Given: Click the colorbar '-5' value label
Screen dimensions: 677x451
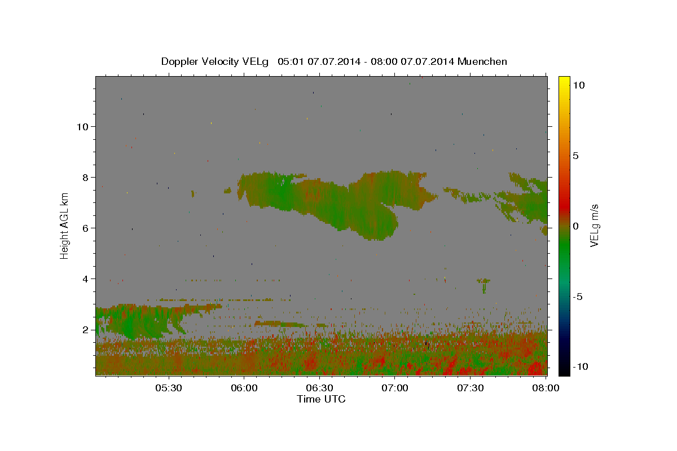Looking at the screenshot, I should point(578,297).
